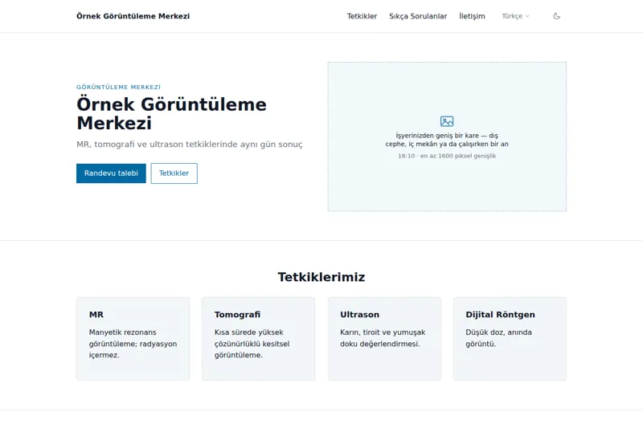The width and height of the screenshot is (643, 428).
Task: Click 'Manyetik rezonans görüntüleme' description text
Action: pos(133,344)
